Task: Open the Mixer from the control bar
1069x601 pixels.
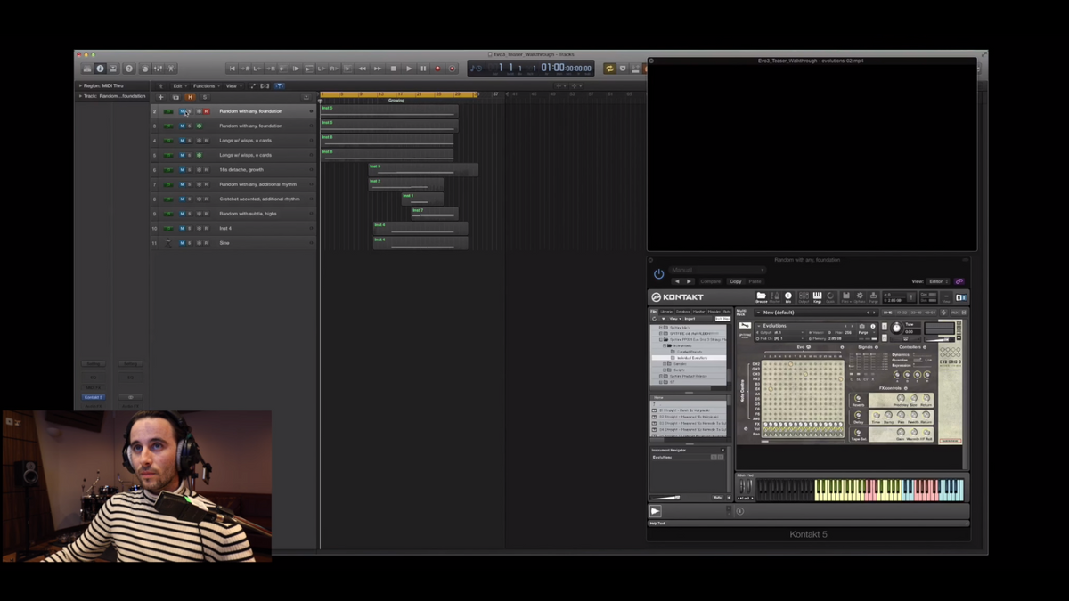Action: point(158,69)
